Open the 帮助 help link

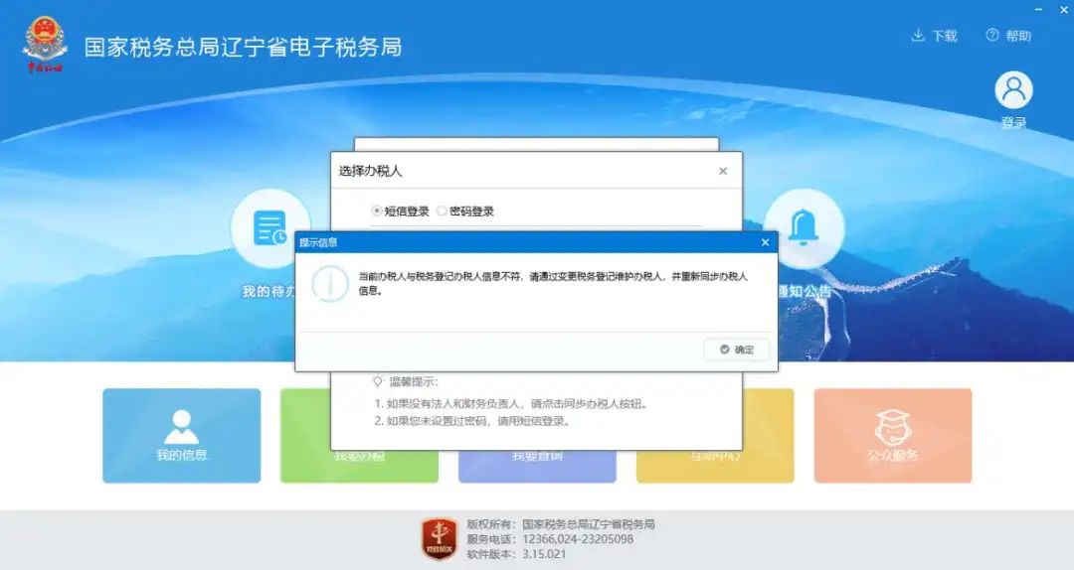(1008, 36)
